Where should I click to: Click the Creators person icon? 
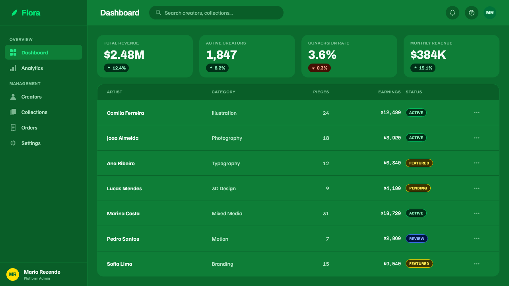coord(13,97)
